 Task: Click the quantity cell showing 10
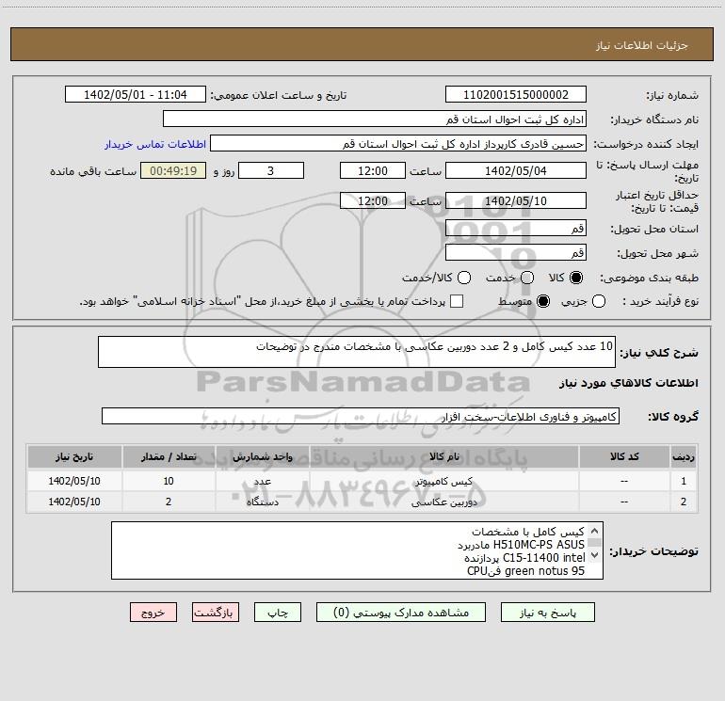(x=169, y=481)
